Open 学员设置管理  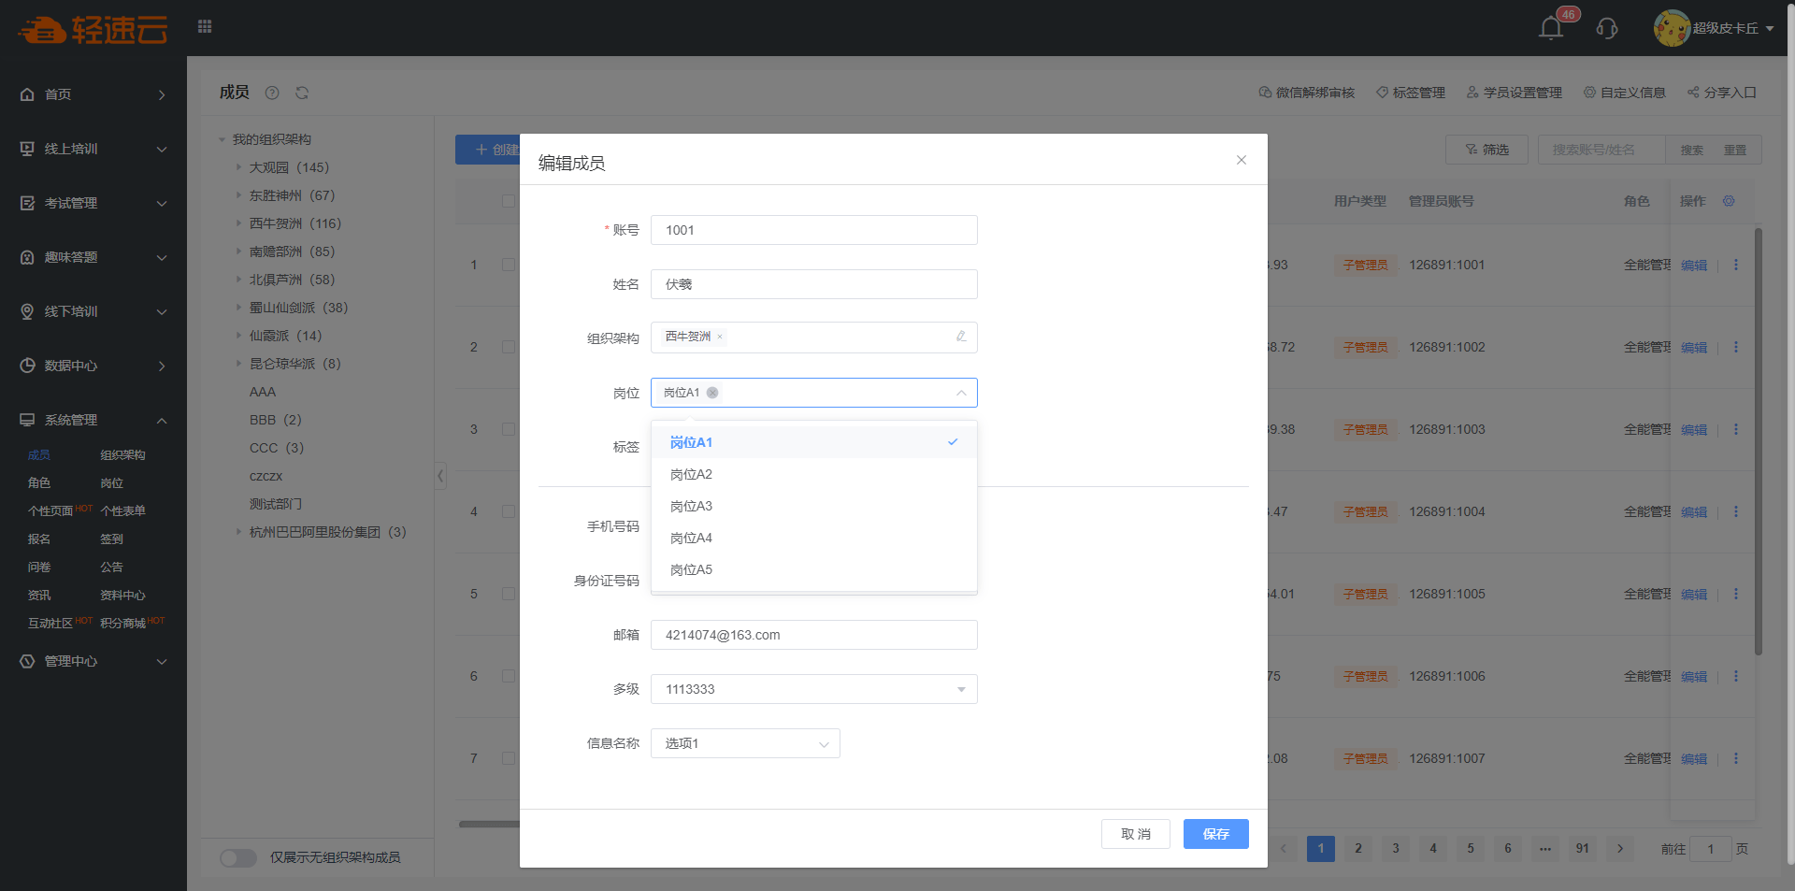pos(1515,93)
